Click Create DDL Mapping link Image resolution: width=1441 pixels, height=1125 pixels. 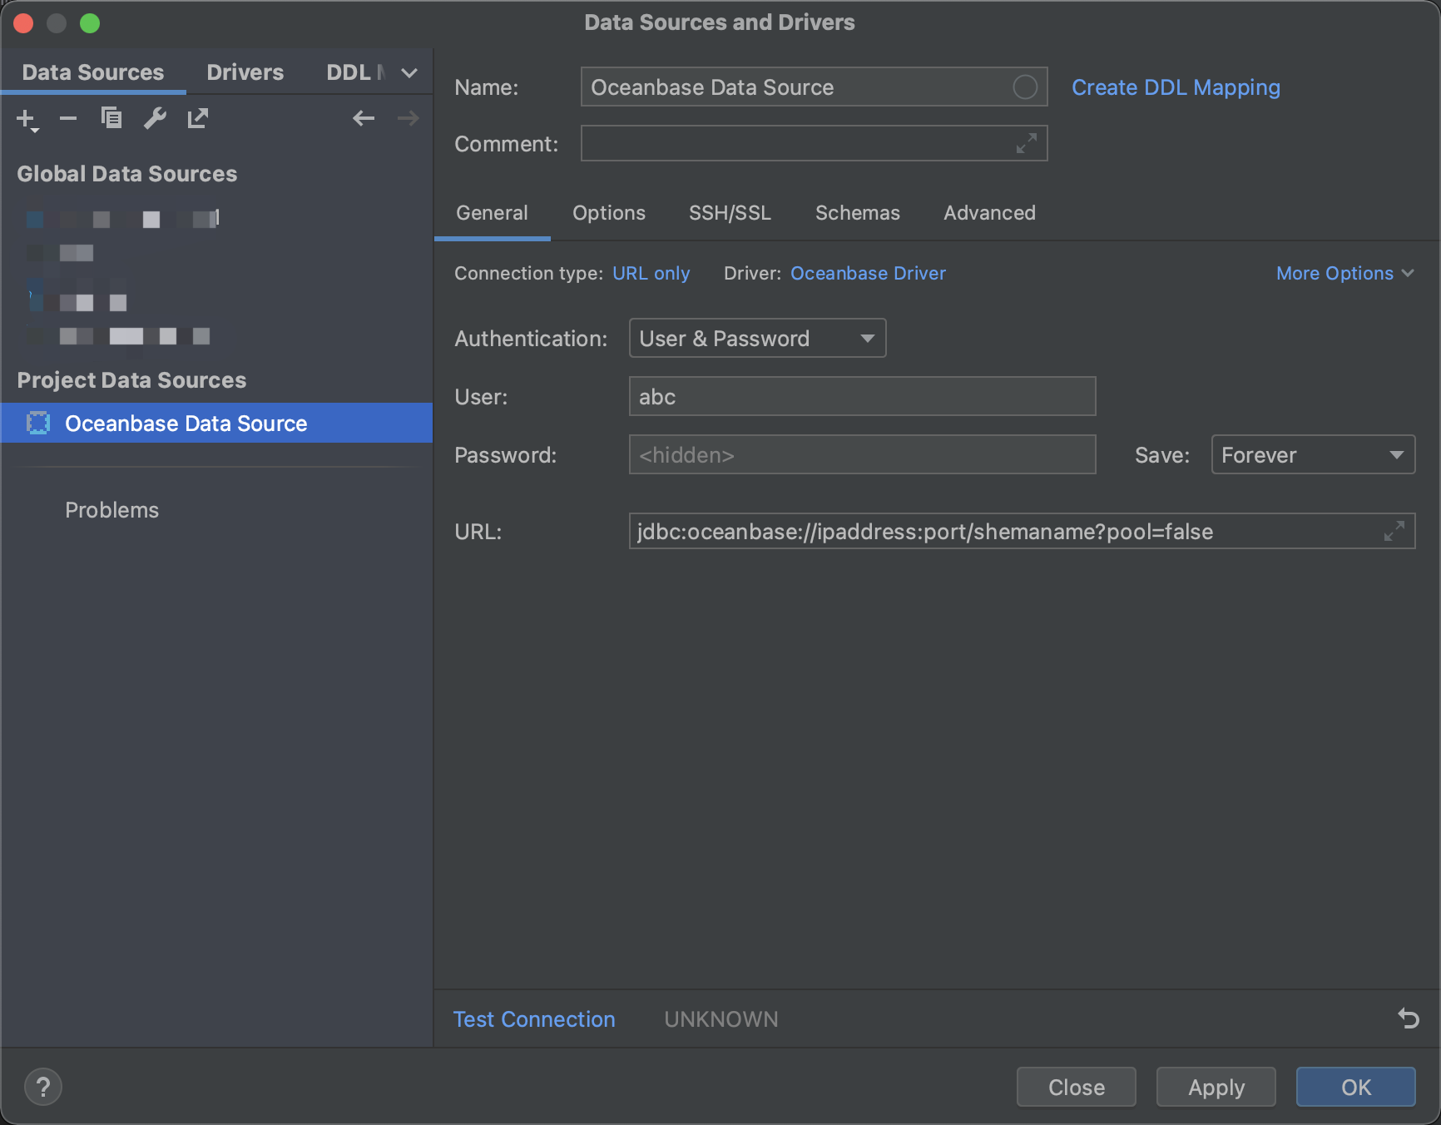tap(1176, 87)
